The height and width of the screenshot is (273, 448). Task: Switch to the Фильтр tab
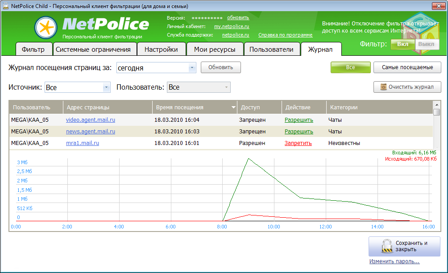33,49
